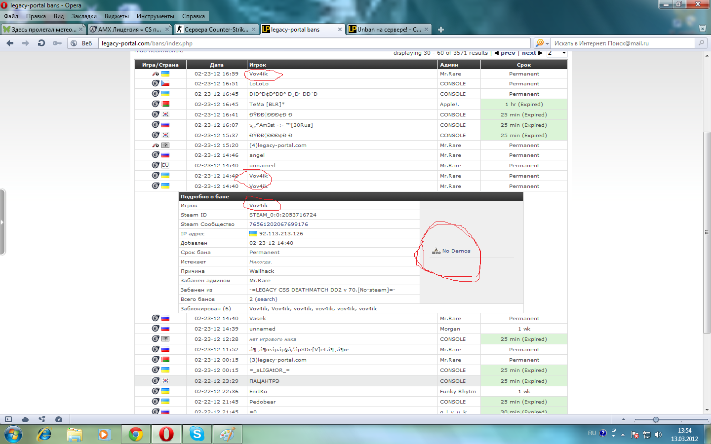Open the Инструменты menu
Screen dimensions: 711x444
click(x=156, y=16)
